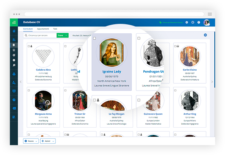Open the round chart icon in sidebar

(14, 100)
